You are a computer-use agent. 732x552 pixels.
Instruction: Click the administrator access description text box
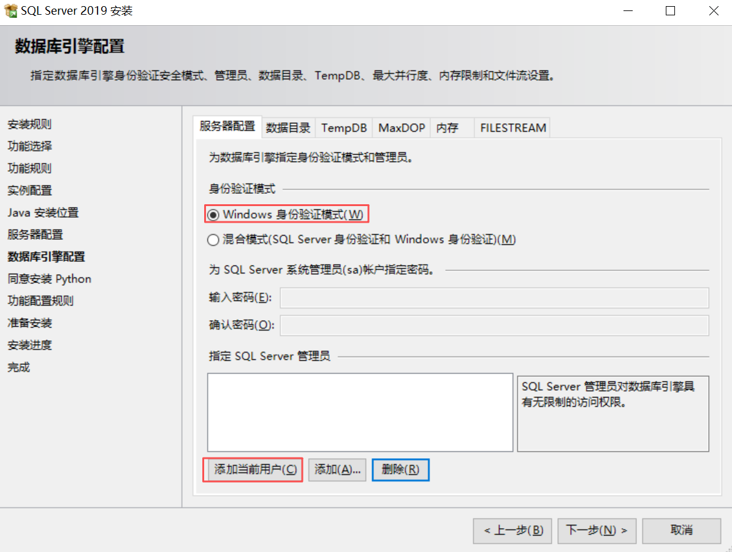point(613,413)
